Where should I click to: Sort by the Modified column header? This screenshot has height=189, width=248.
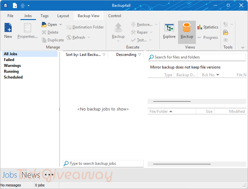click(230, 111)
